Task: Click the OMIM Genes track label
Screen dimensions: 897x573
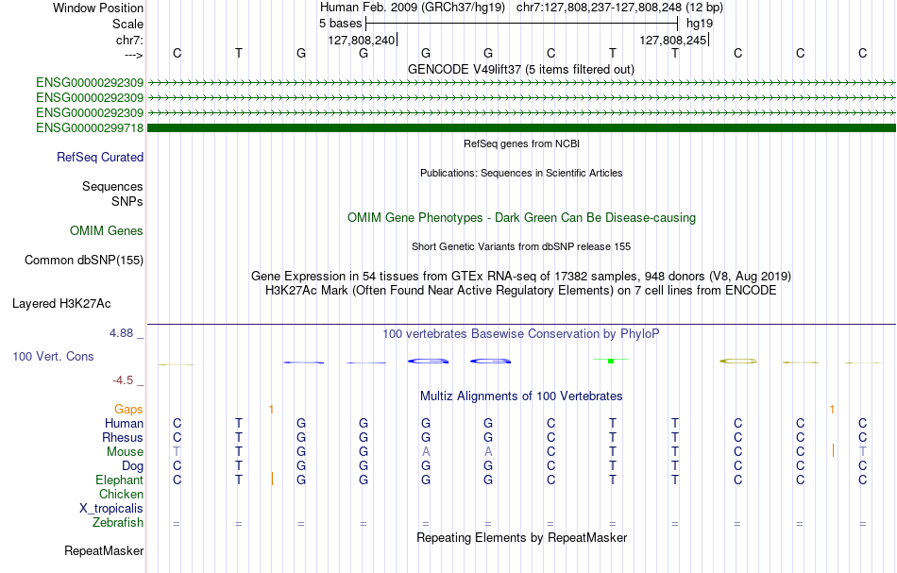Action: pos(107,230)
